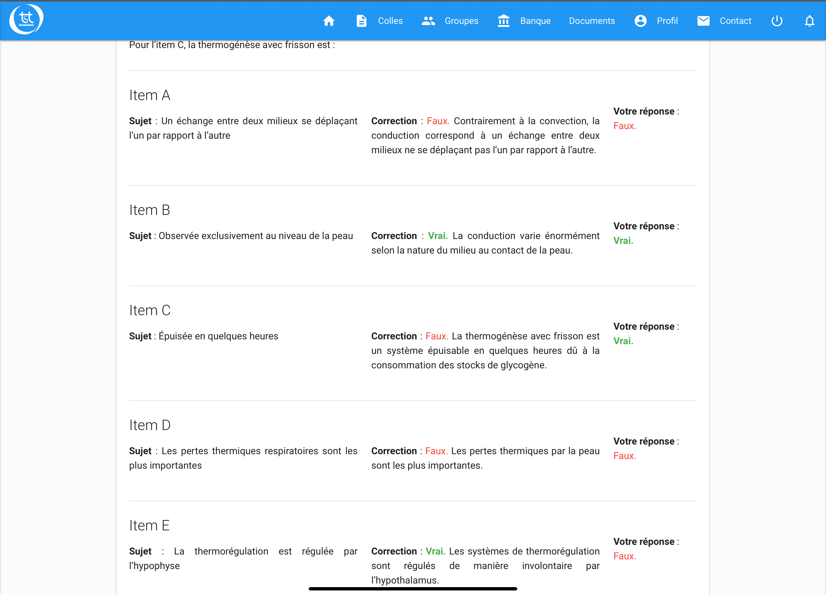Viewport: 826px width, 595px height.
Task: Open the Documents menu item
Action: coord(591,21)
